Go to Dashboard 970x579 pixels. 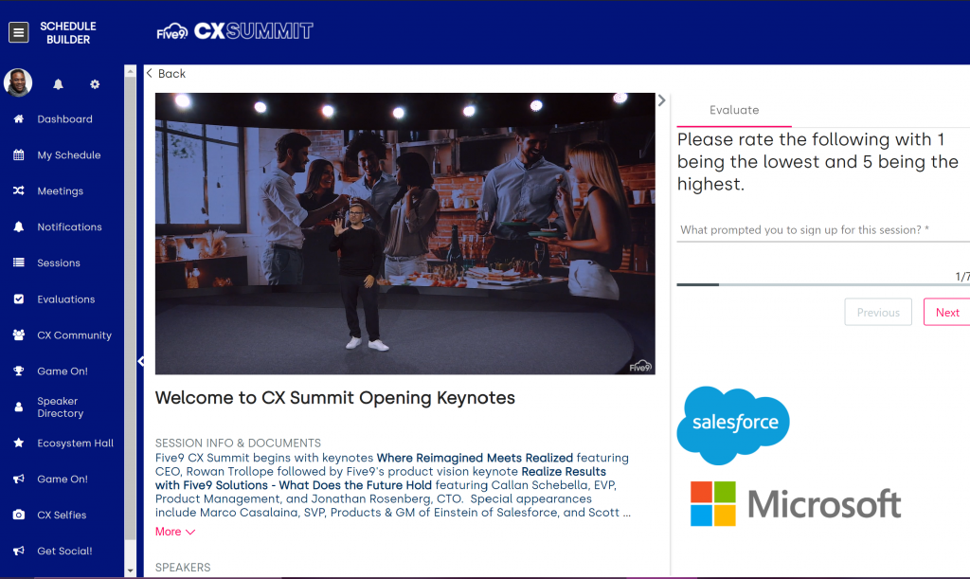click(x=64, y=118)
